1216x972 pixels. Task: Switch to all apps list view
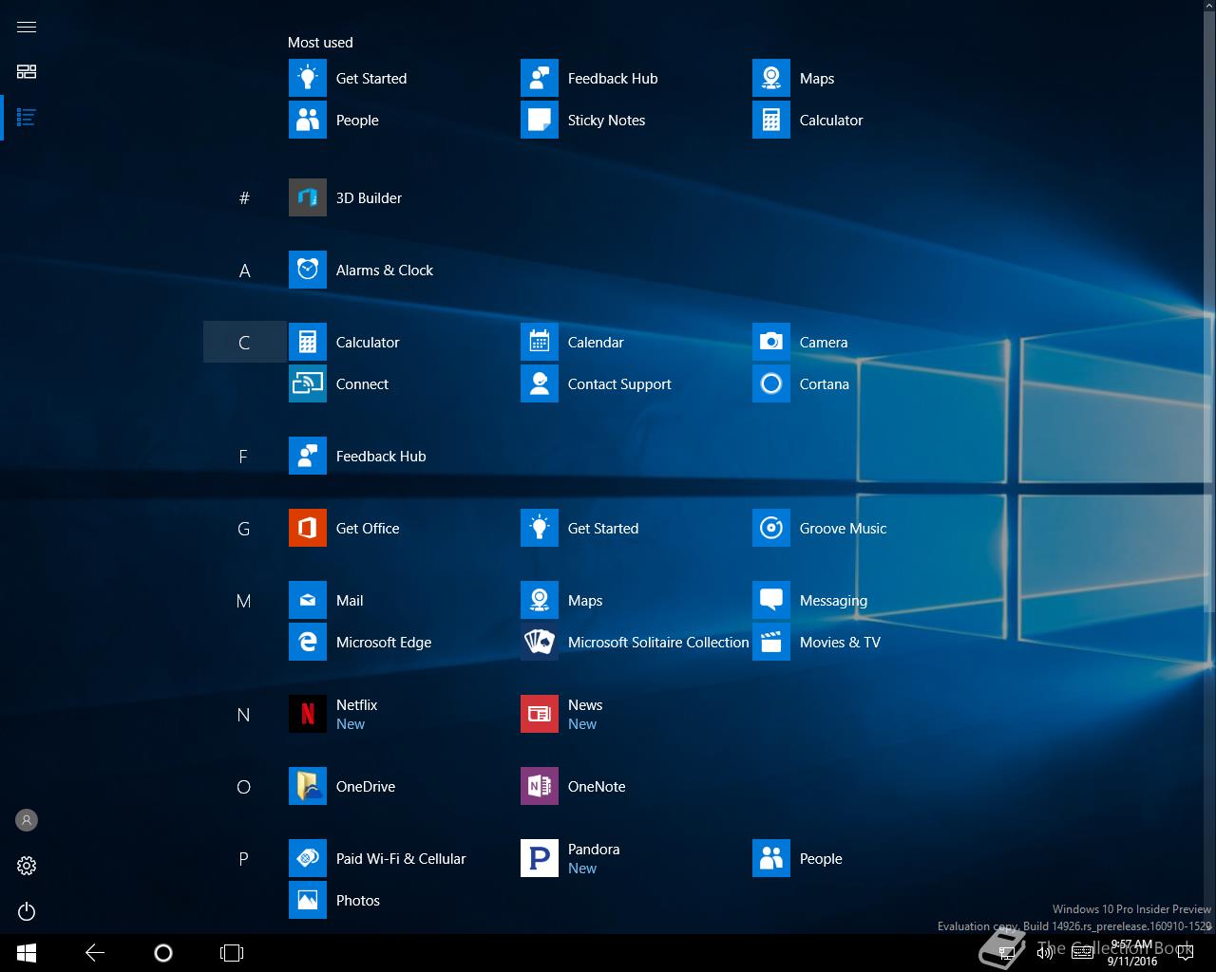click(27, 118)
